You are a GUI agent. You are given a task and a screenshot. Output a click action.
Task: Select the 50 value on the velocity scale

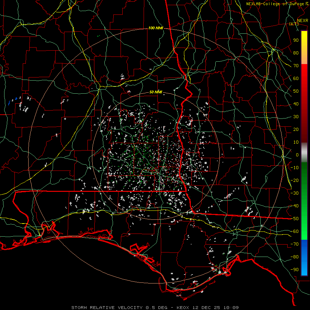[x=296, y=91]
